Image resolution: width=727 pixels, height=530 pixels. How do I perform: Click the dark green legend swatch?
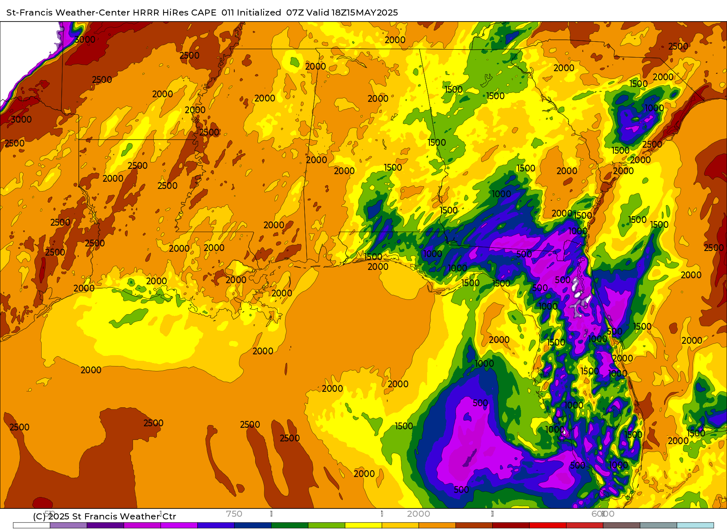pyautogui.click(x=290, y=525)
